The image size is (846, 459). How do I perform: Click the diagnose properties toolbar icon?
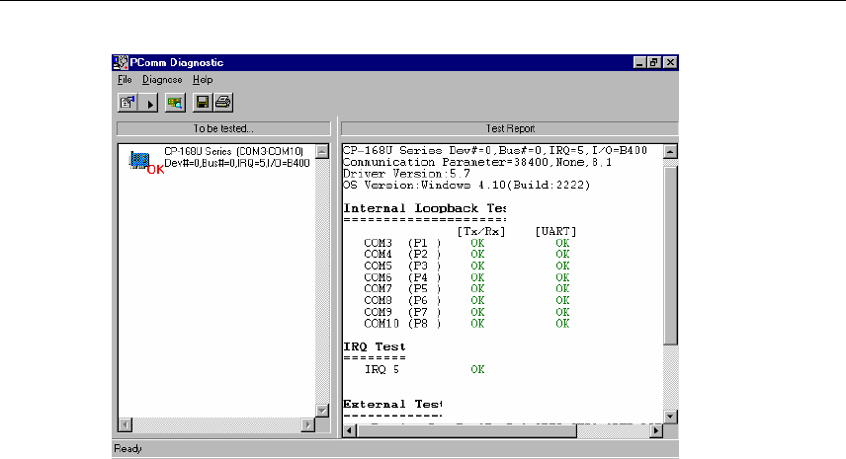[x=127, y=102]
